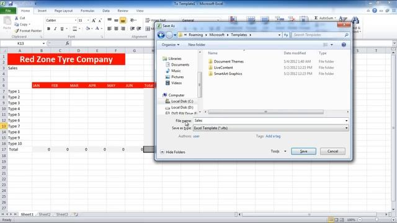Click the Refresh icon beside address path
This screenshot has width=397, height=223.
tap(286, 35)
